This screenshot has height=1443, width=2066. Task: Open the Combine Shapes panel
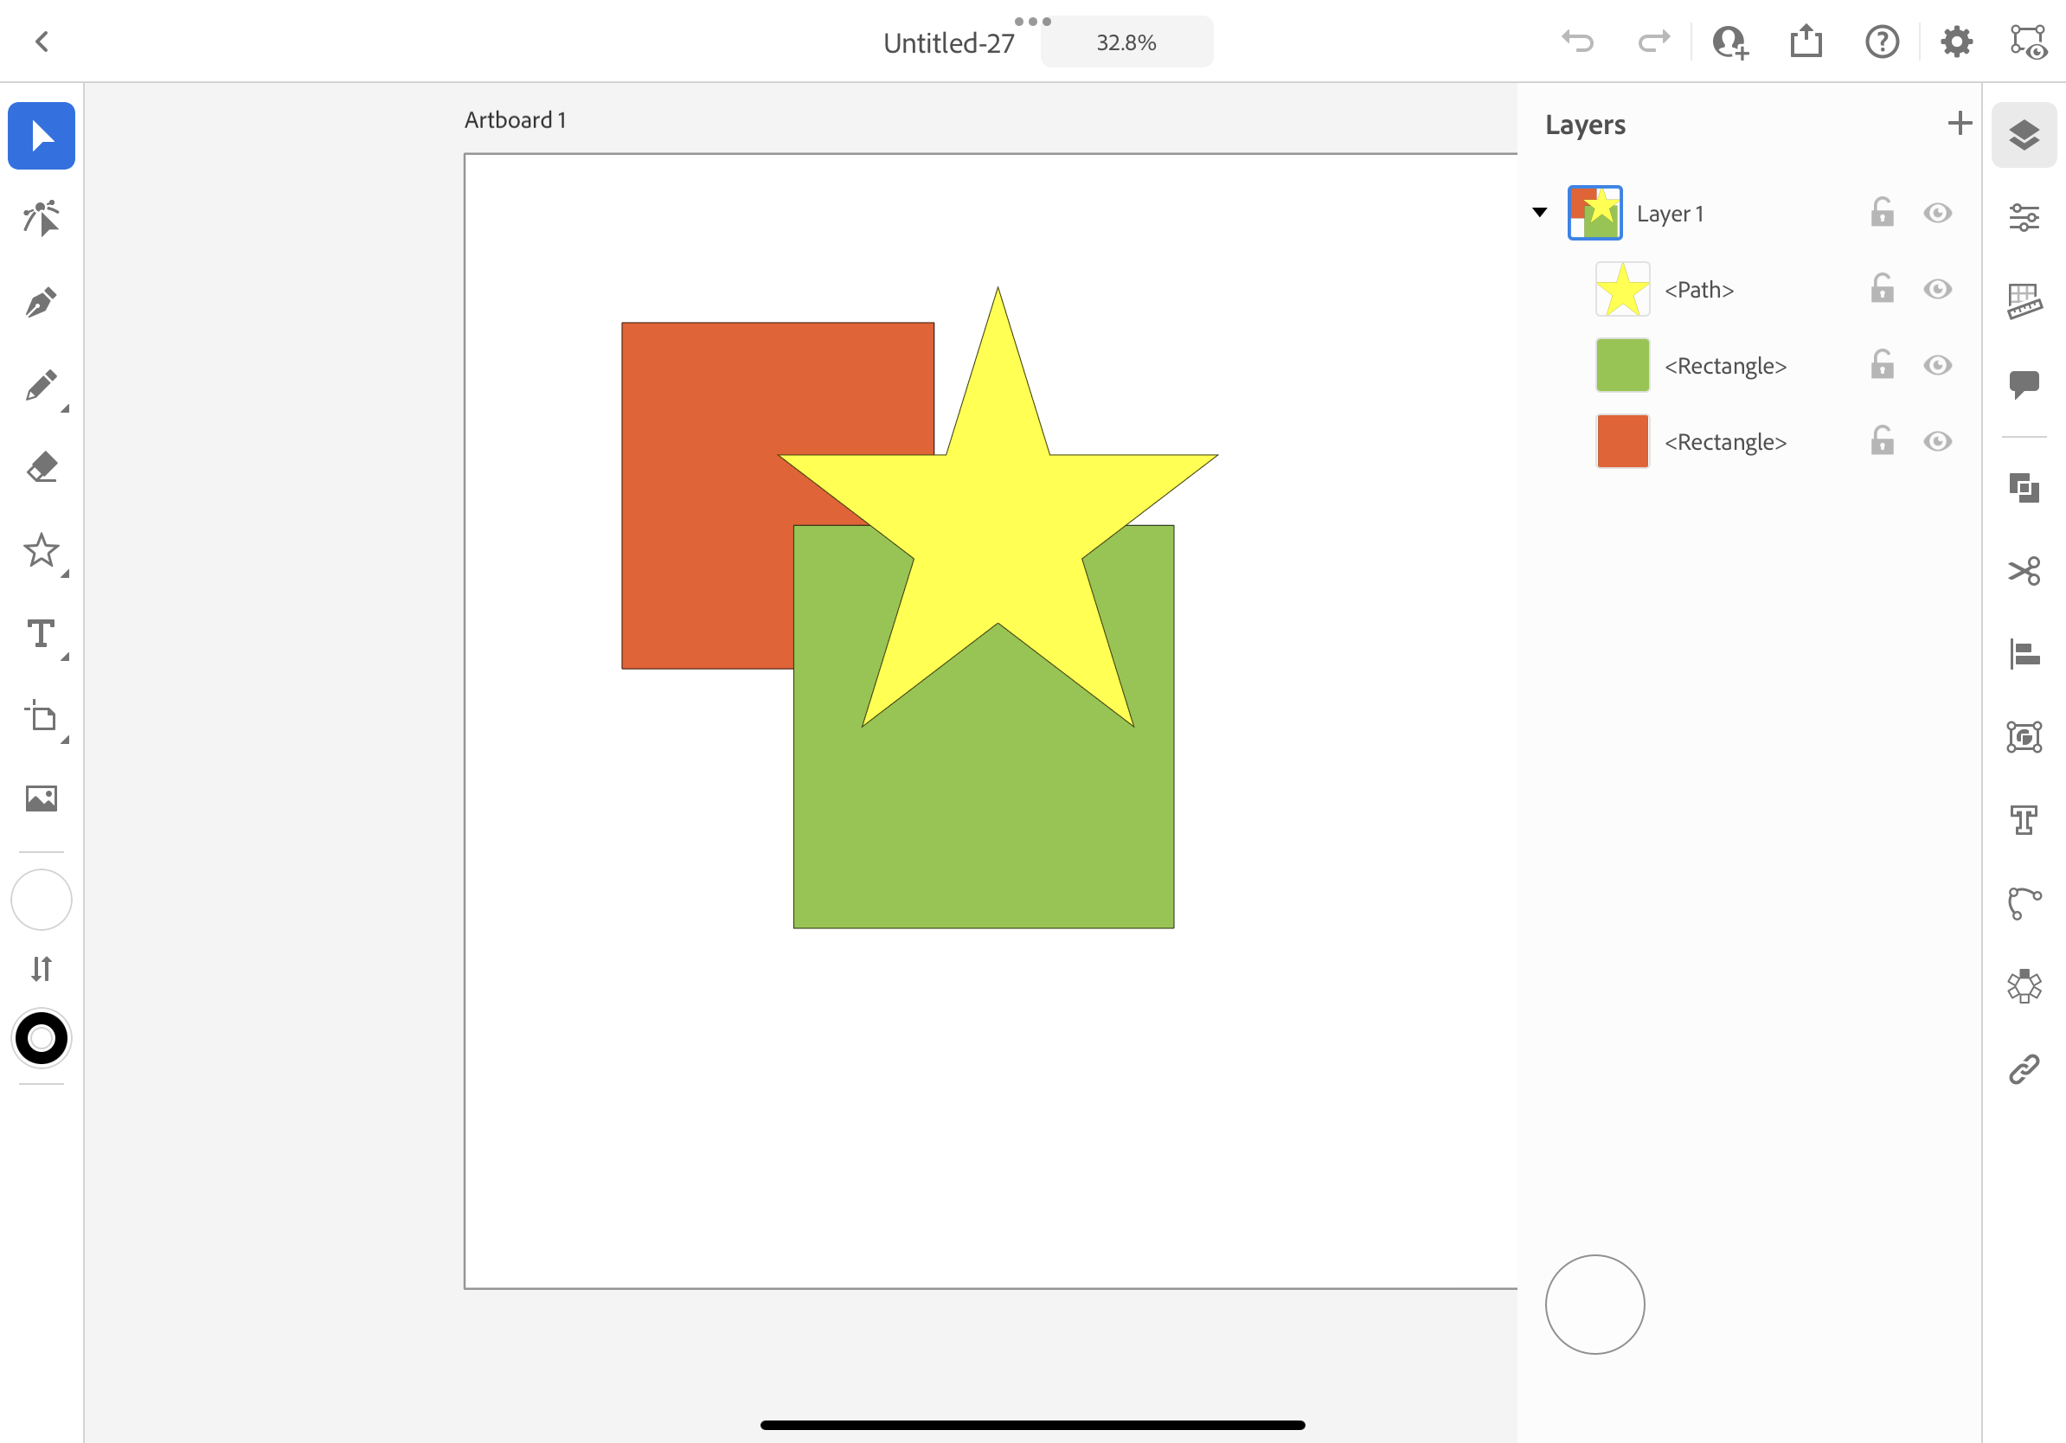pyautogui.click(x=2024, y=488)
